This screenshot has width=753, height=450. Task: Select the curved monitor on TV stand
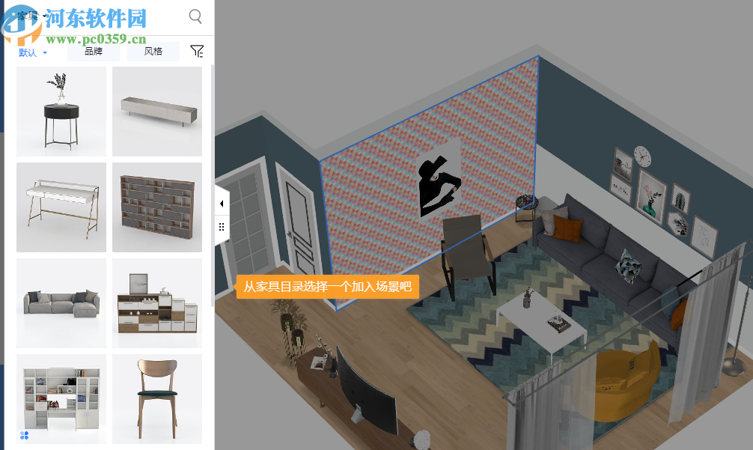tap(366, 391)
